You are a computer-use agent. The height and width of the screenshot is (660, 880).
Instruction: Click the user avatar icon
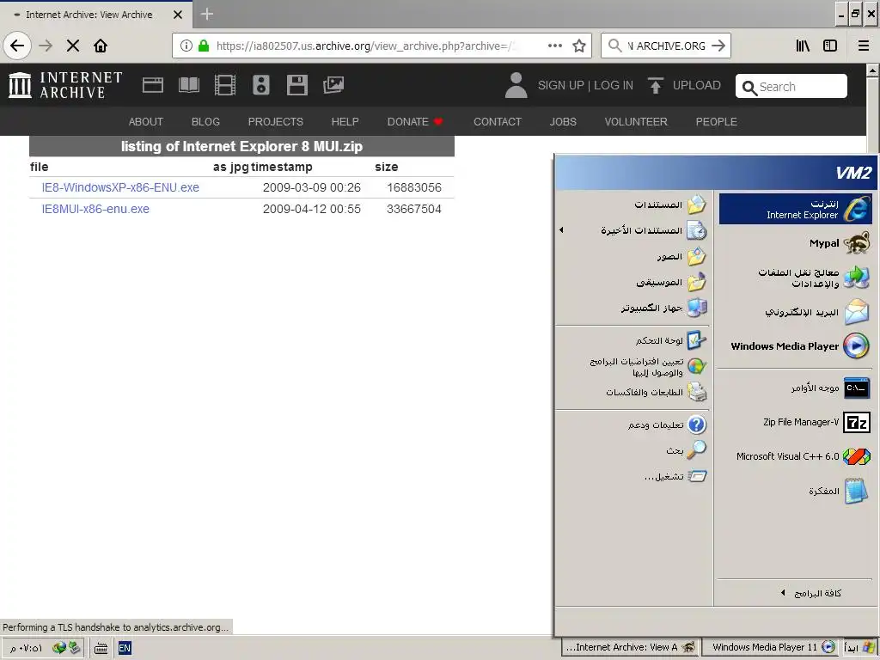pos(516,85)
